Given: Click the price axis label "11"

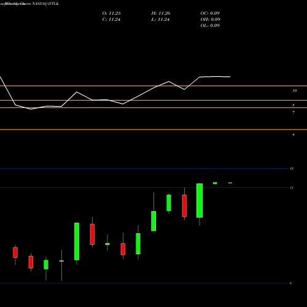Looking at the screenshot, I should [292, 188].
